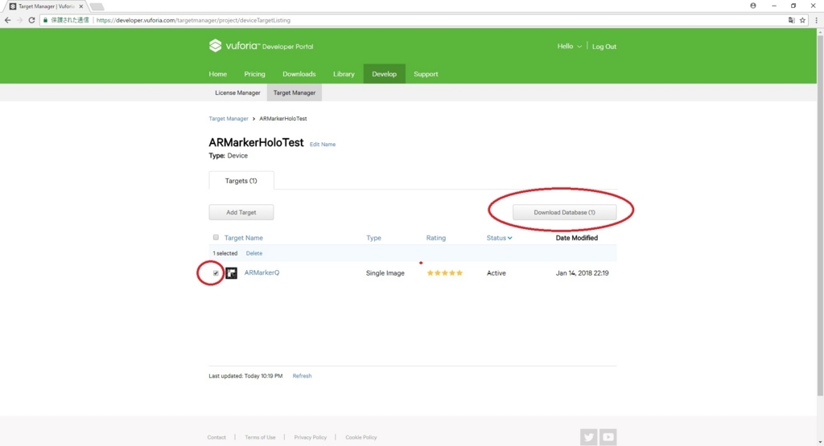Screen dimensions: 824x446
Task: Open the Library menu
Action: (x=344, y=74)
